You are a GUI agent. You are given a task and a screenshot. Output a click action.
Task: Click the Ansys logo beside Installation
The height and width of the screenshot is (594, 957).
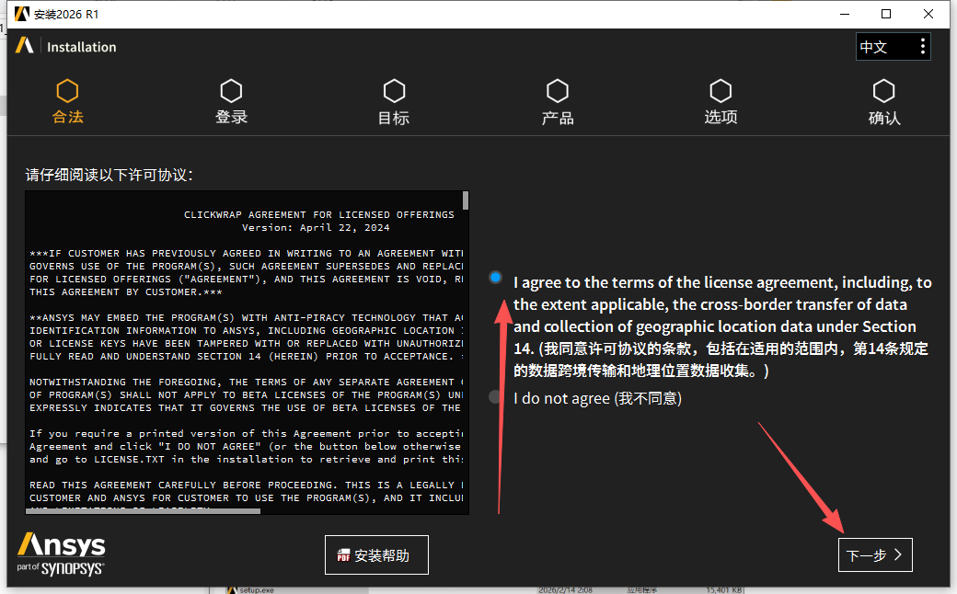pyautogui.click(x=25, y=46)
